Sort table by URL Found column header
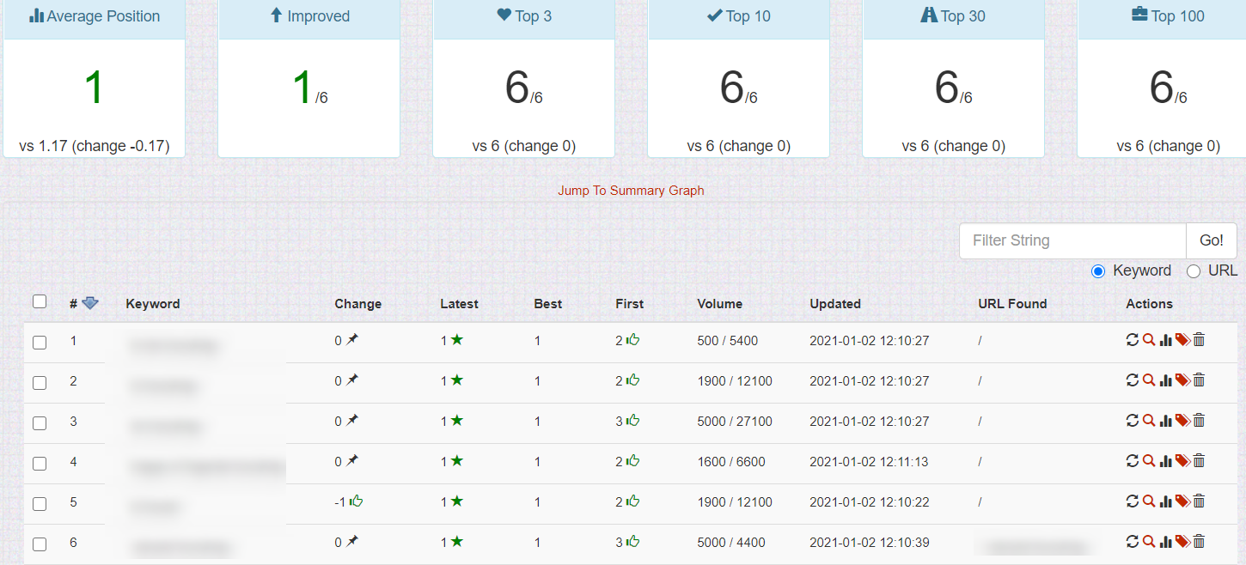The image size is (1246, 565). click(x=1012, y=304)
